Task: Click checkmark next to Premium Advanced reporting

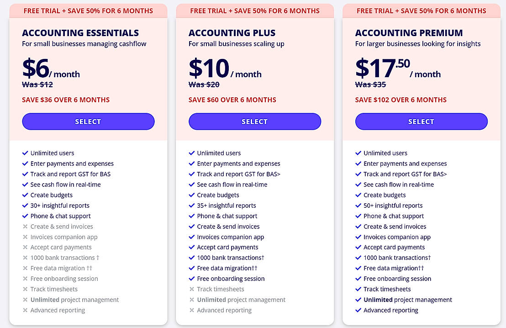Action: point(358,310)
